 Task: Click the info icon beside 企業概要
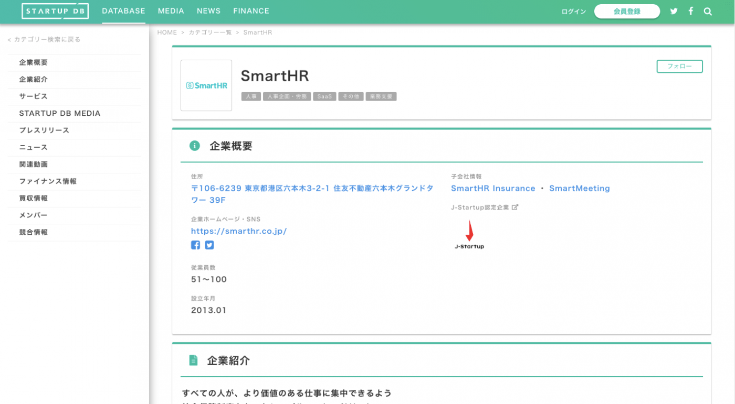pos(195,146)
